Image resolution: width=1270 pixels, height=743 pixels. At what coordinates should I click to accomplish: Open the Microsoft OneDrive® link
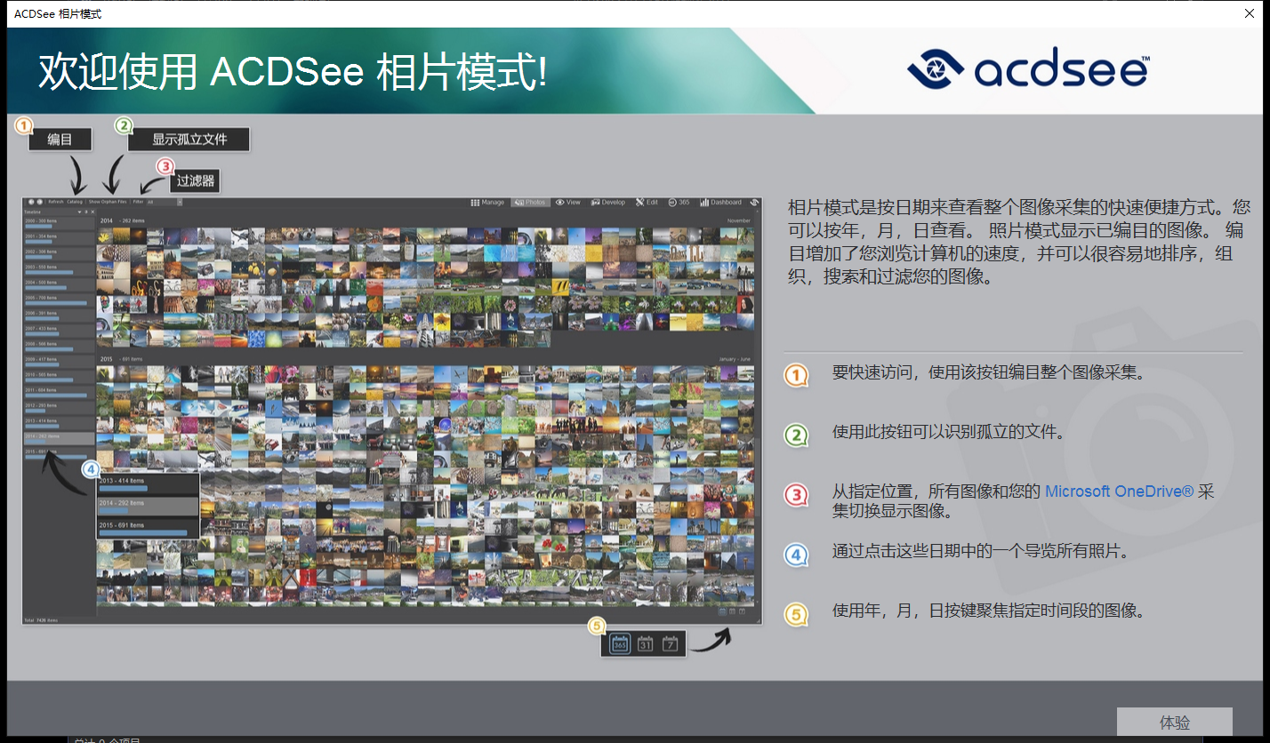[1119, 491]
